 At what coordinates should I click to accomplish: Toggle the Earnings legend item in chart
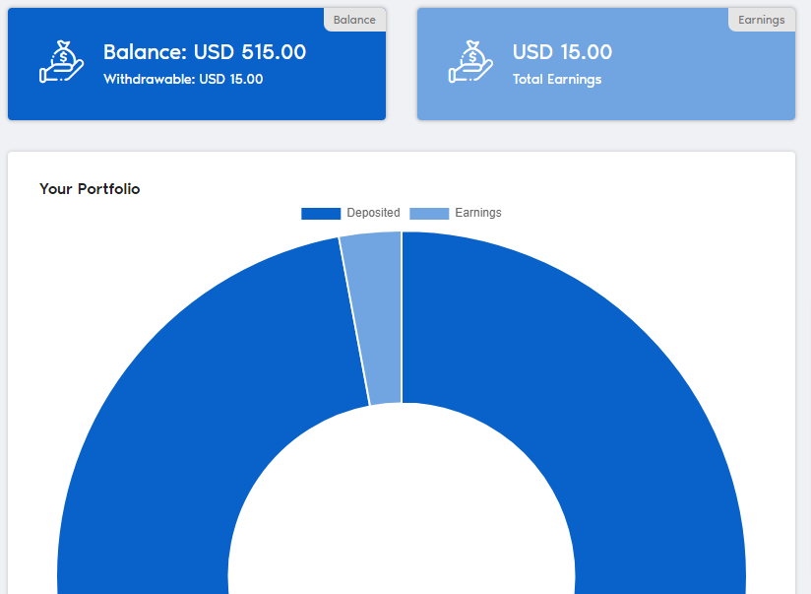[456, 213]
